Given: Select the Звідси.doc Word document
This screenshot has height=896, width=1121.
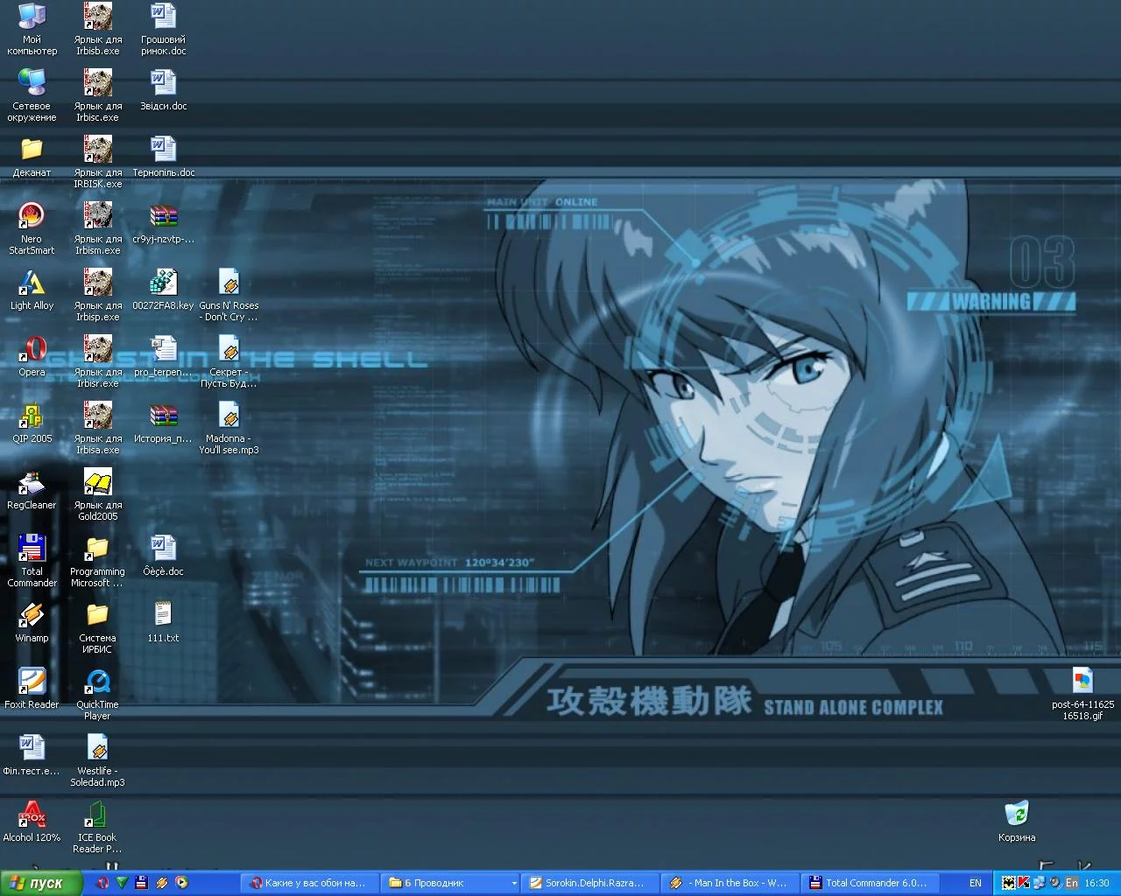Looking at the screenshot, I should (x=163, y=90).
